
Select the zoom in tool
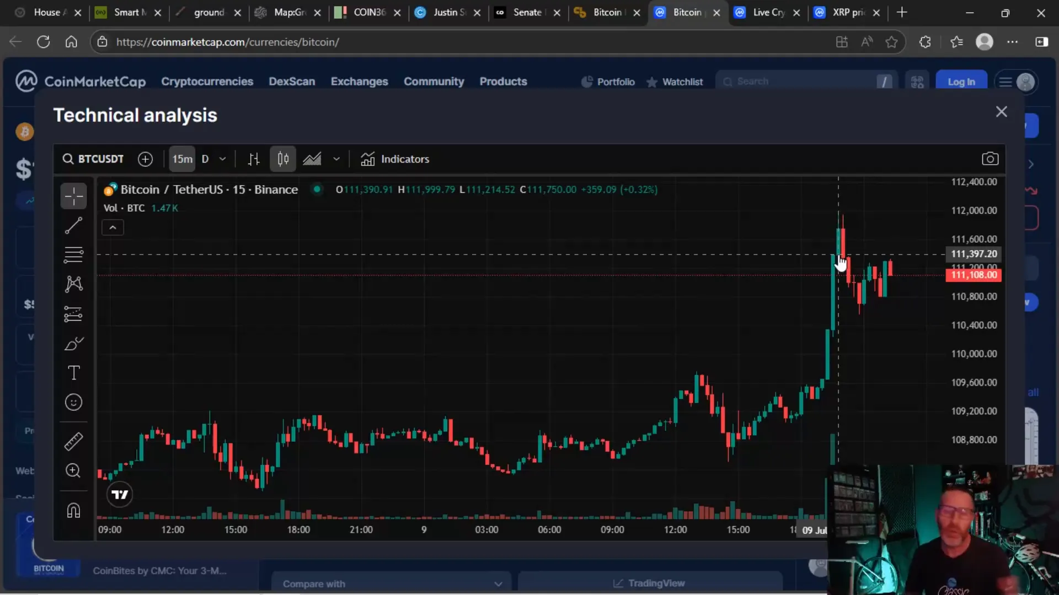(x=73, y=470)
